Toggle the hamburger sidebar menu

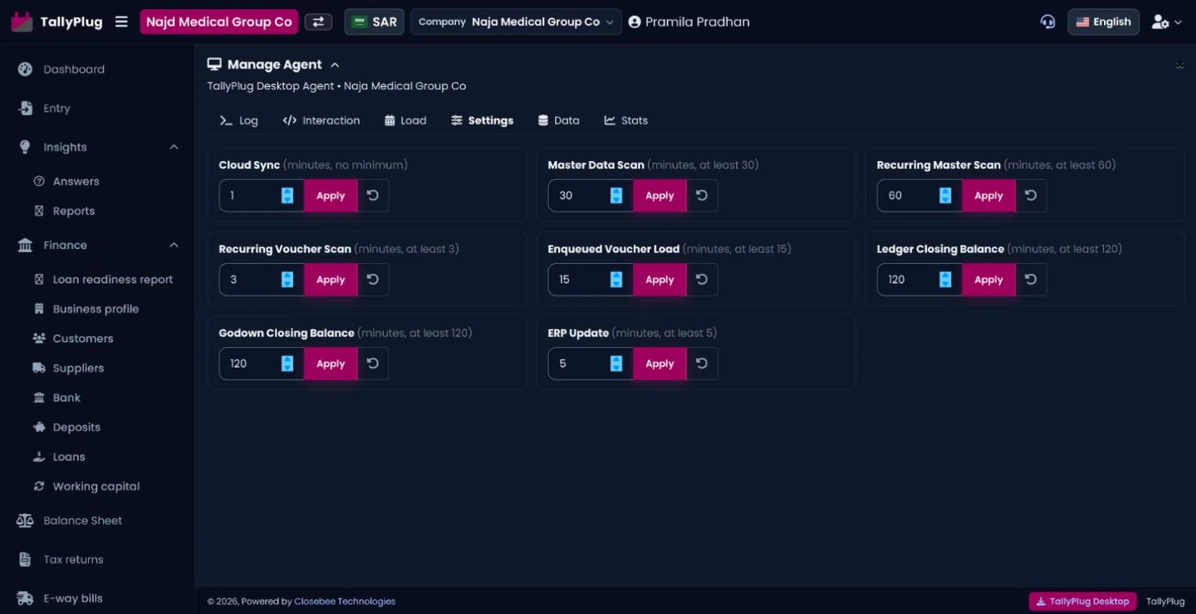pos(121,22)
